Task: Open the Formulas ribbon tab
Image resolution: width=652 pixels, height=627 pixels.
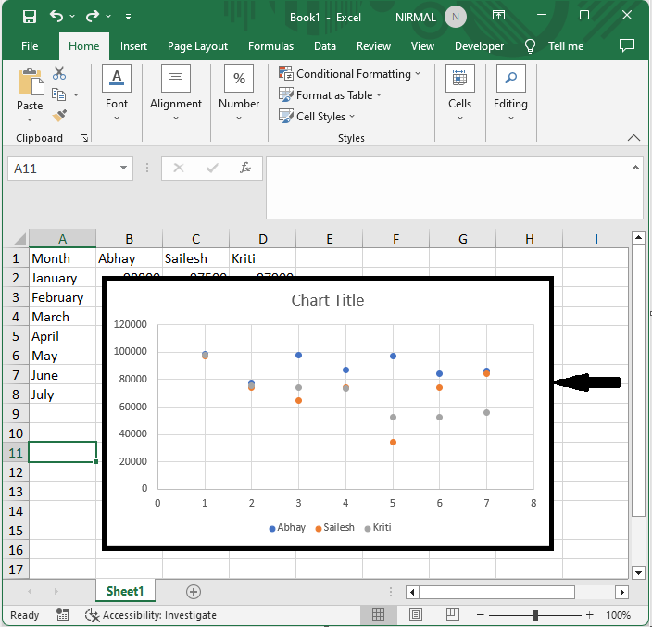Action: pyautogui.click(x=270, y=46)
